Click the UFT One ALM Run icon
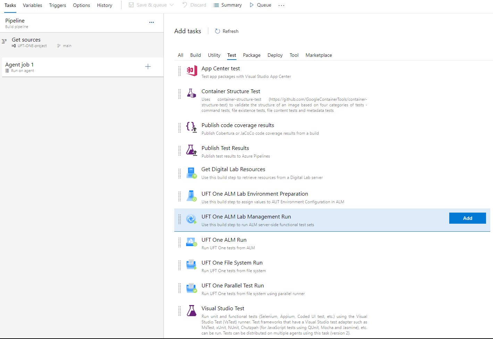493x339 pixels. [191, 242]
